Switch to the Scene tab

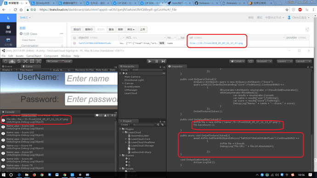tap(7, 67)
